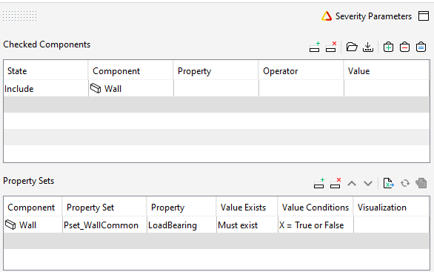Select the LoadBearing property cell
Screen dimensions: 434x272
(x=181, y=225)
